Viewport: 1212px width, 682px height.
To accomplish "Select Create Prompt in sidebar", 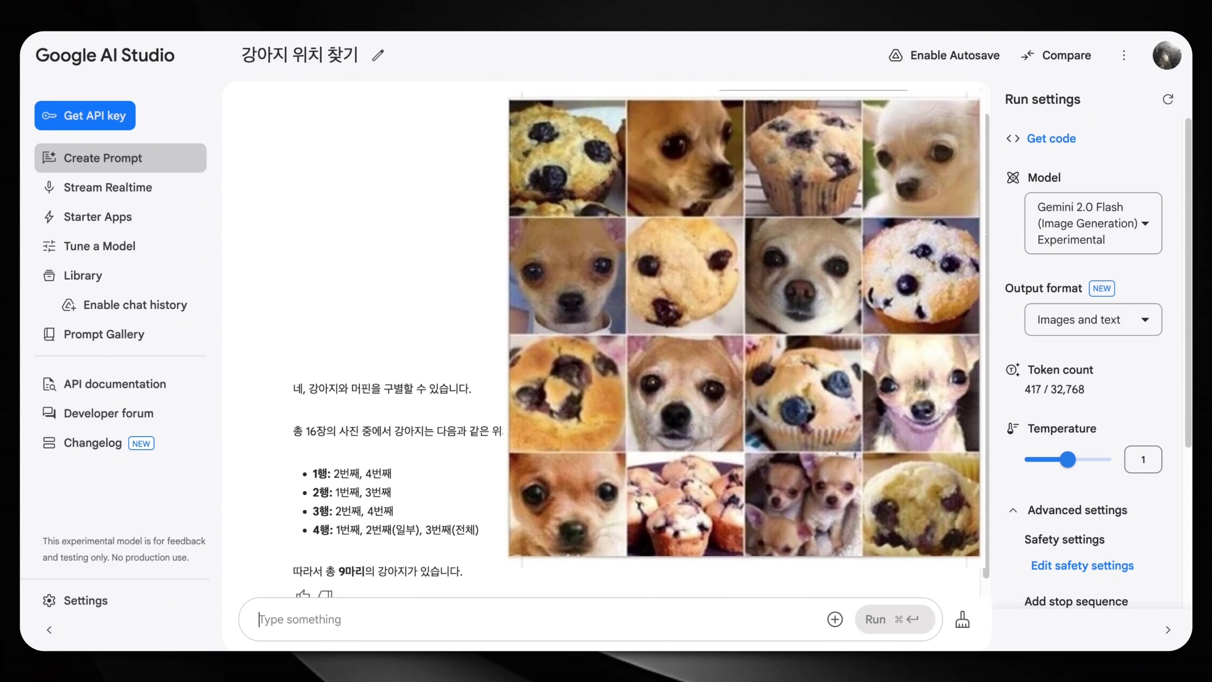I will [x=120, y=158].
